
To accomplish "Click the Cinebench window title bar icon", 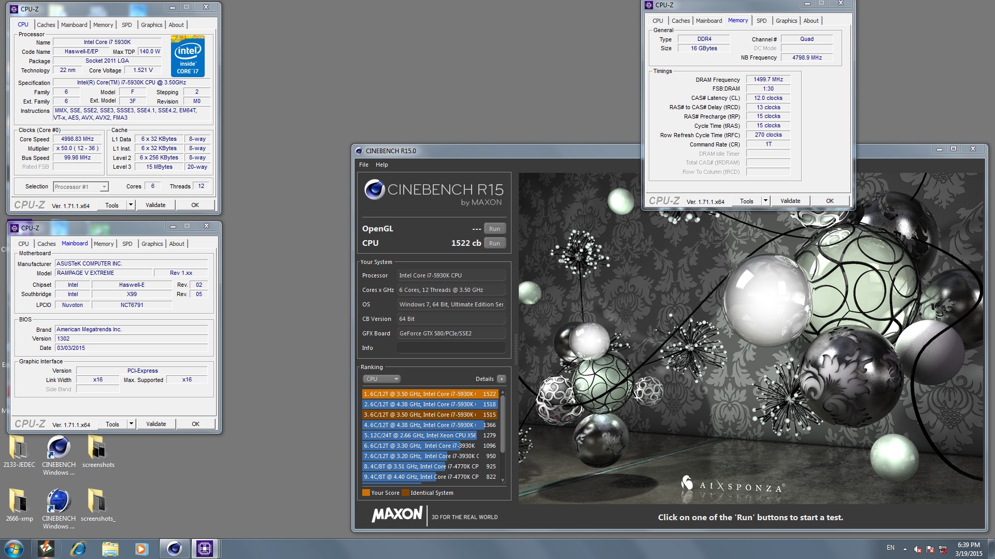I will pos(359,151).
